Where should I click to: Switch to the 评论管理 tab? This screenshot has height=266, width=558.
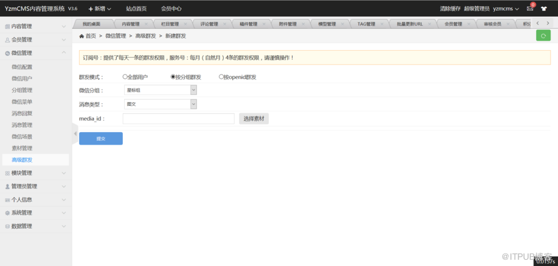click(209, 24)
